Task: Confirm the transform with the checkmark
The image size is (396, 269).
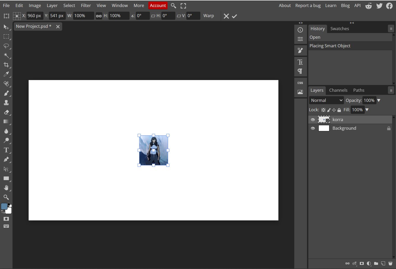Action: [x=234, y=16]
